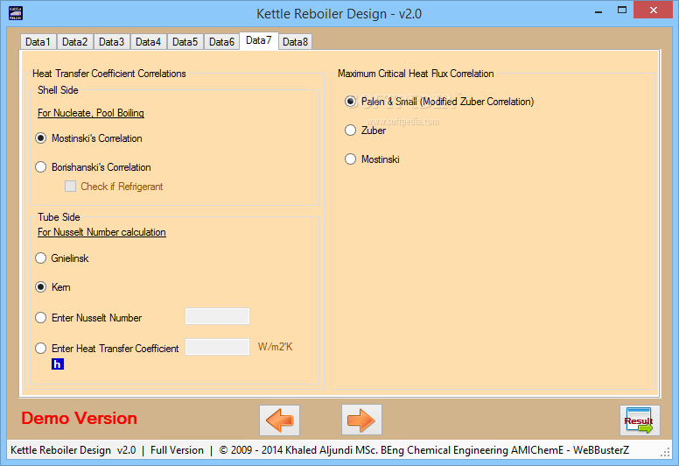The image size is (679, 466).
Task: Click 'For Nucleate, Pool Boiling' underlined text
Action: click(x=91, y=113)
